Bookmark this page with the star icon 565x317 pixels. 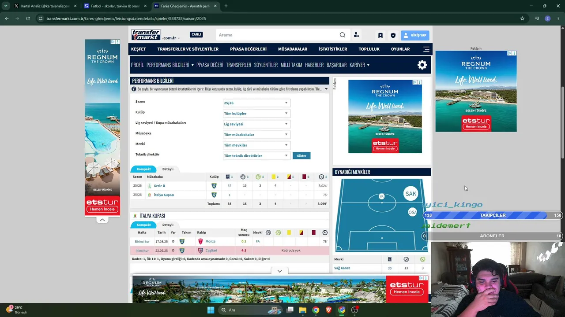[x=522, y=18]
